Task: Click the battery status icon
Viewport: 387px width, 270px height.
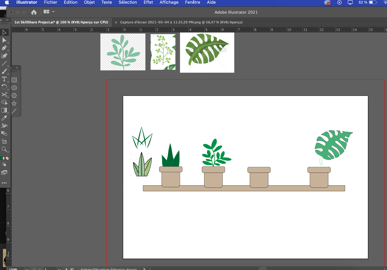Action: [x=372, y=3]
